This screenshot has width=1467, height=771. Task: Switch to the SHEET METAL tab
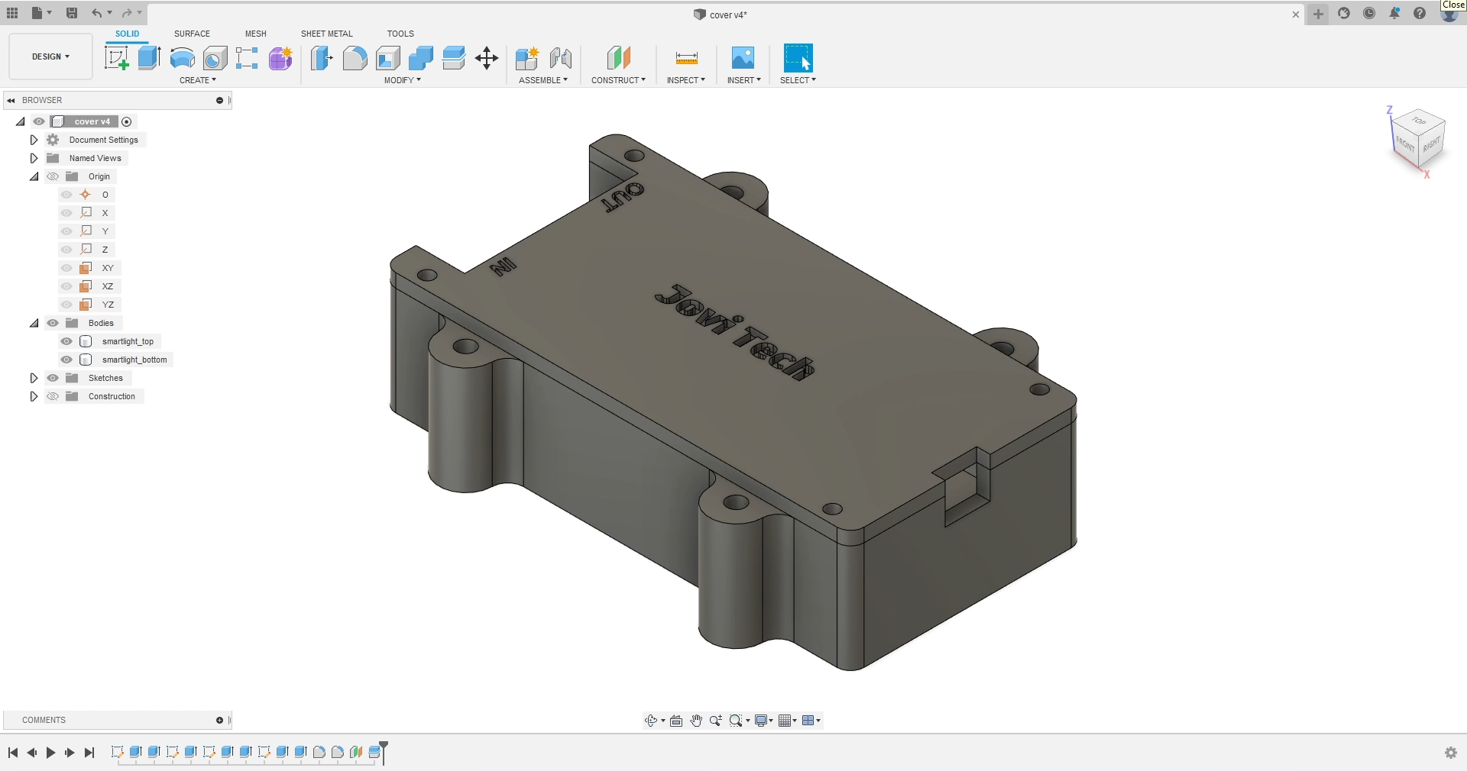pyautogui.click(x=327, y=34)
